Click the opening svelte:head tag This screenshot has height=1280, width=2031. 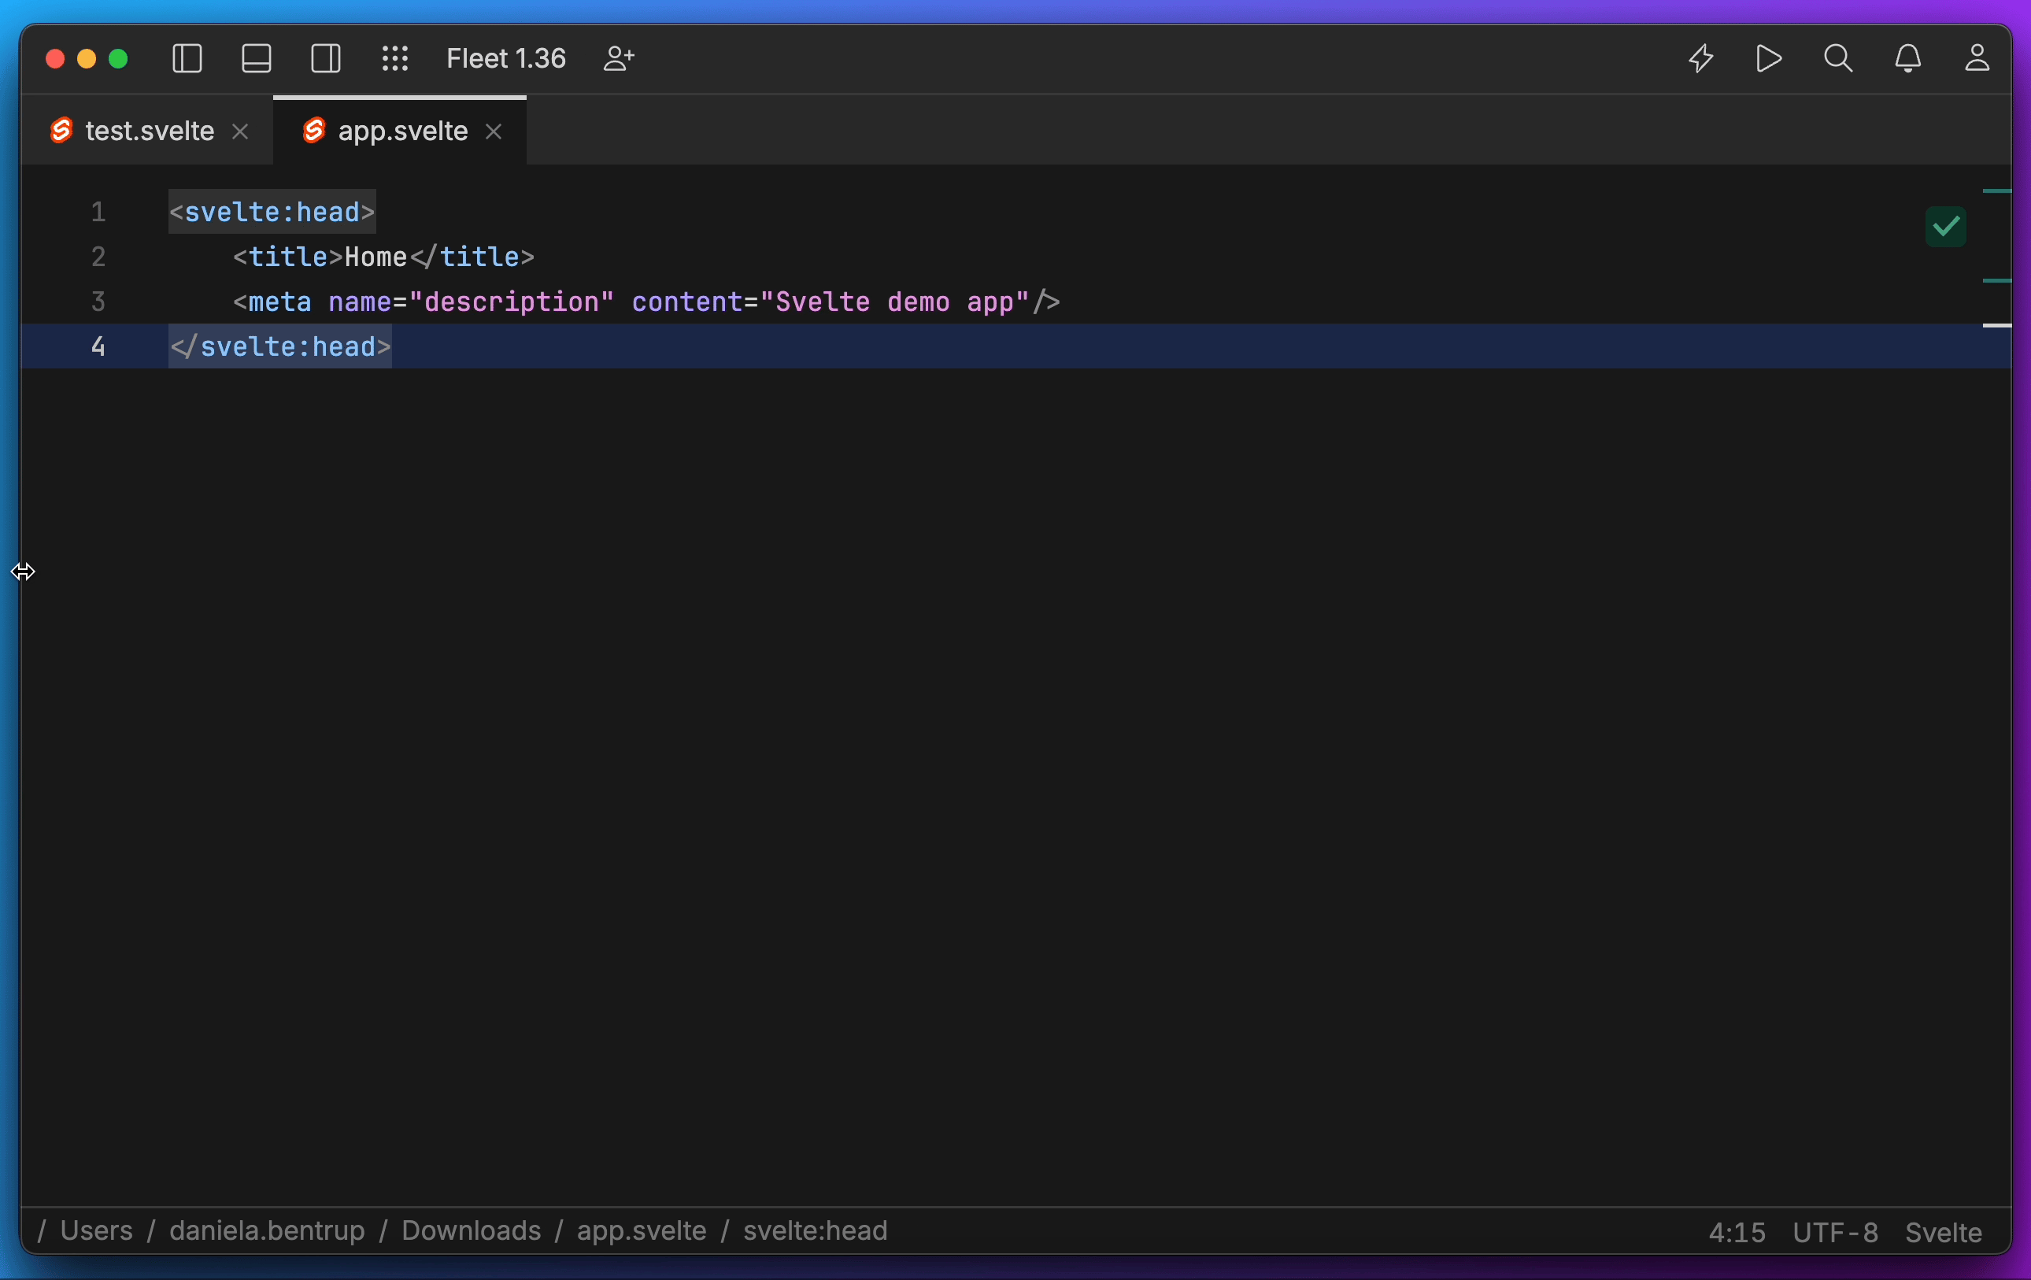[272, 213]
